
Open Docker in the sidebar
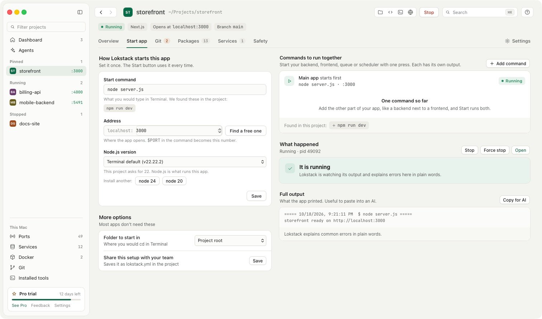pos(46,257)
